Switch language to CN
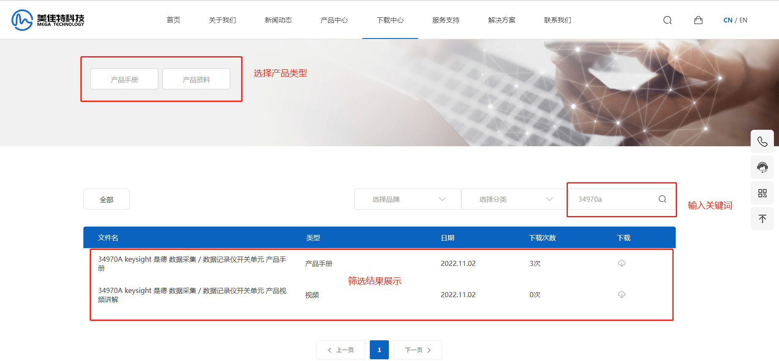Screen dimensions: 779x361 [728, 20]
